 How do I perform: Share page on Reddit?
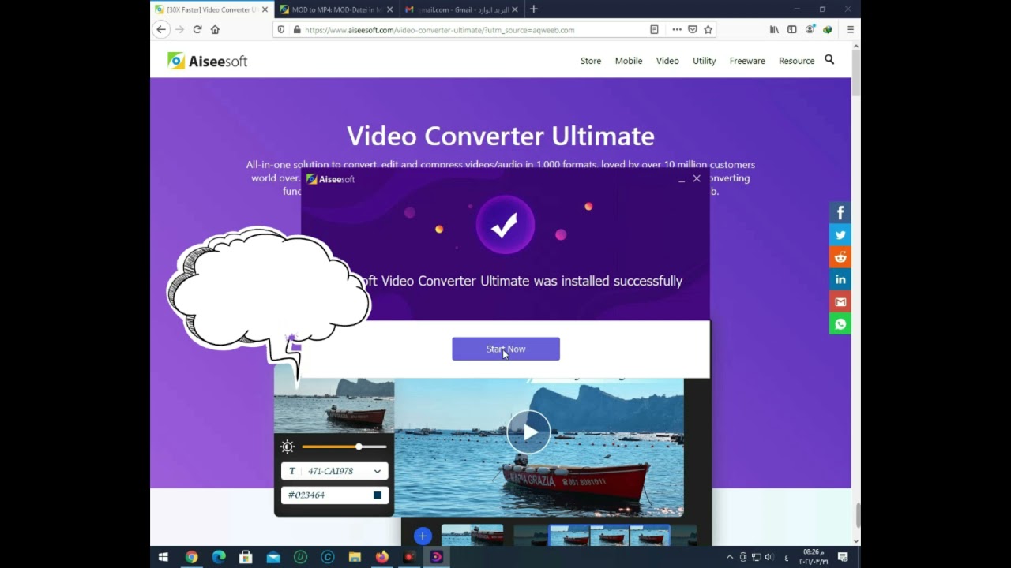pyautogui.click(x=840, y=257)
